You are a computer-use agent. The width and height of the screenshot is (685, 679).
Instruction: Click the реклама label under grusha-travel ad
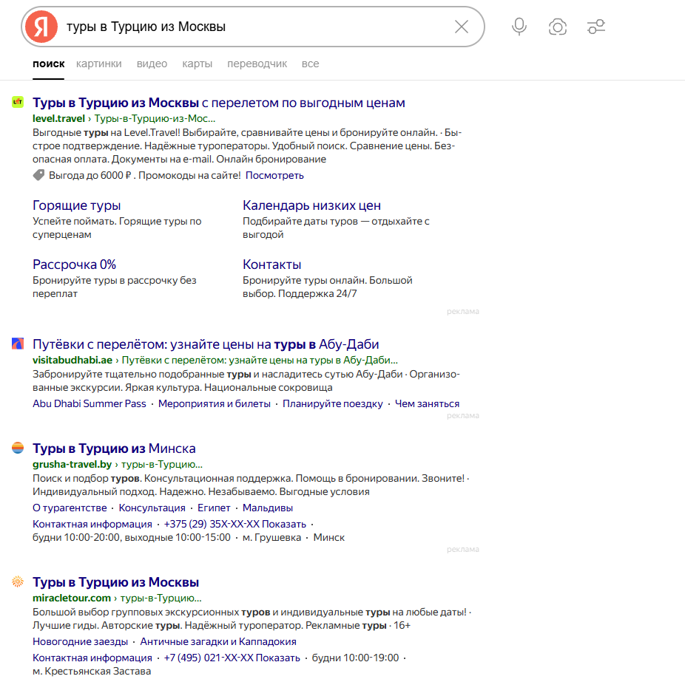pyautogui.click(x=462, y=549)
